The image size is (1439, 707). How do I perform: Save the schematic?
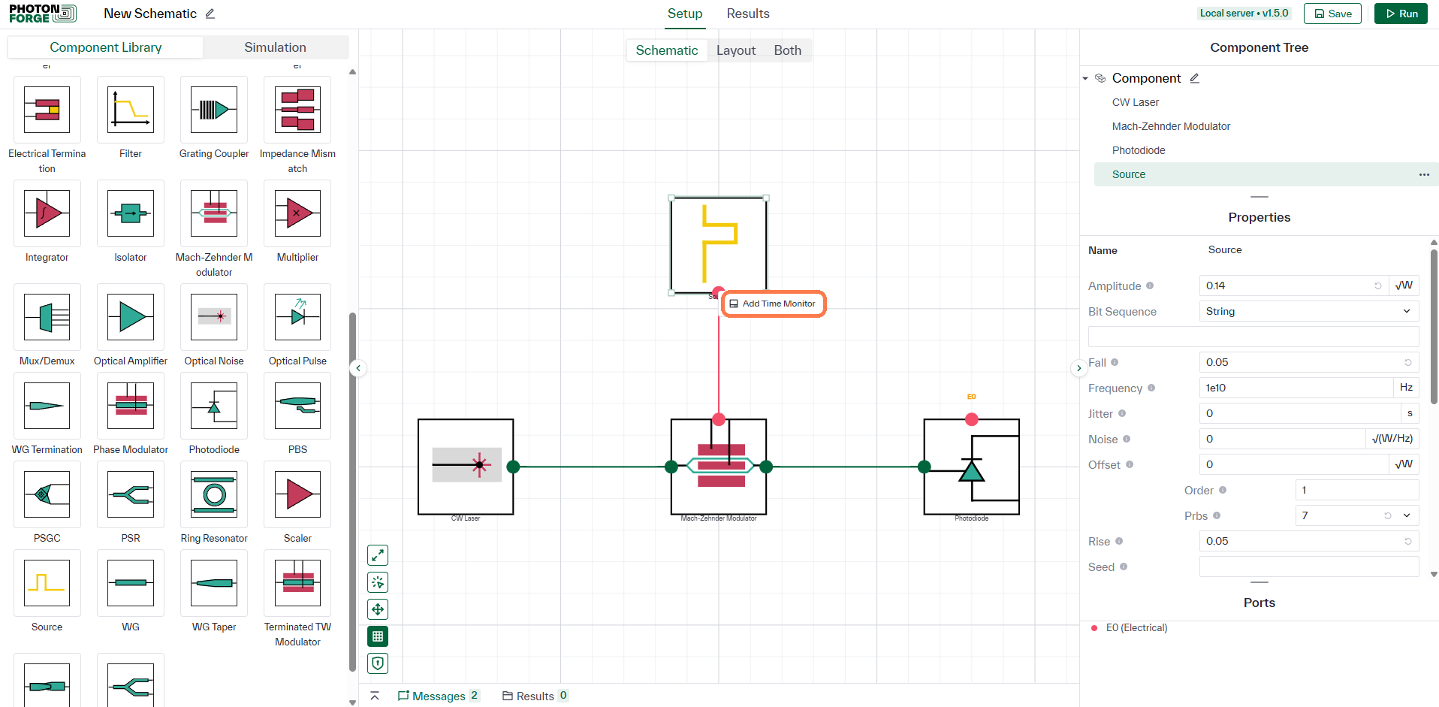(1332, 14)
